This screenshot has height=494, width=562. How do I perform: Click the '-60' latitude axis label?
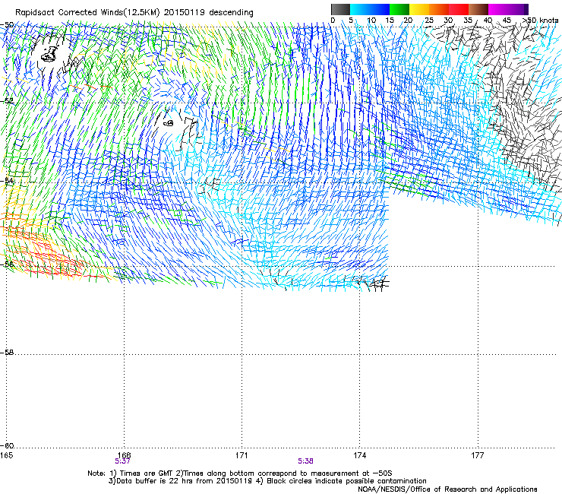[7, 445]
